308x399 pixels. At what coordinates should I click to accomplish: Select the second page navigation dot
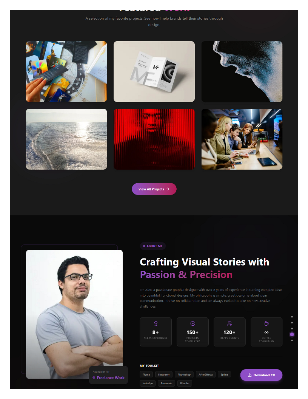(292, 323)
